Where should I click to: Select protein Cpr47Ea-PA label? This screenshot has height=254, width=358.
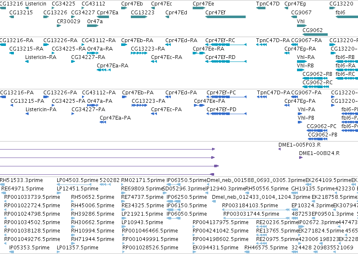tap(115, 118)
